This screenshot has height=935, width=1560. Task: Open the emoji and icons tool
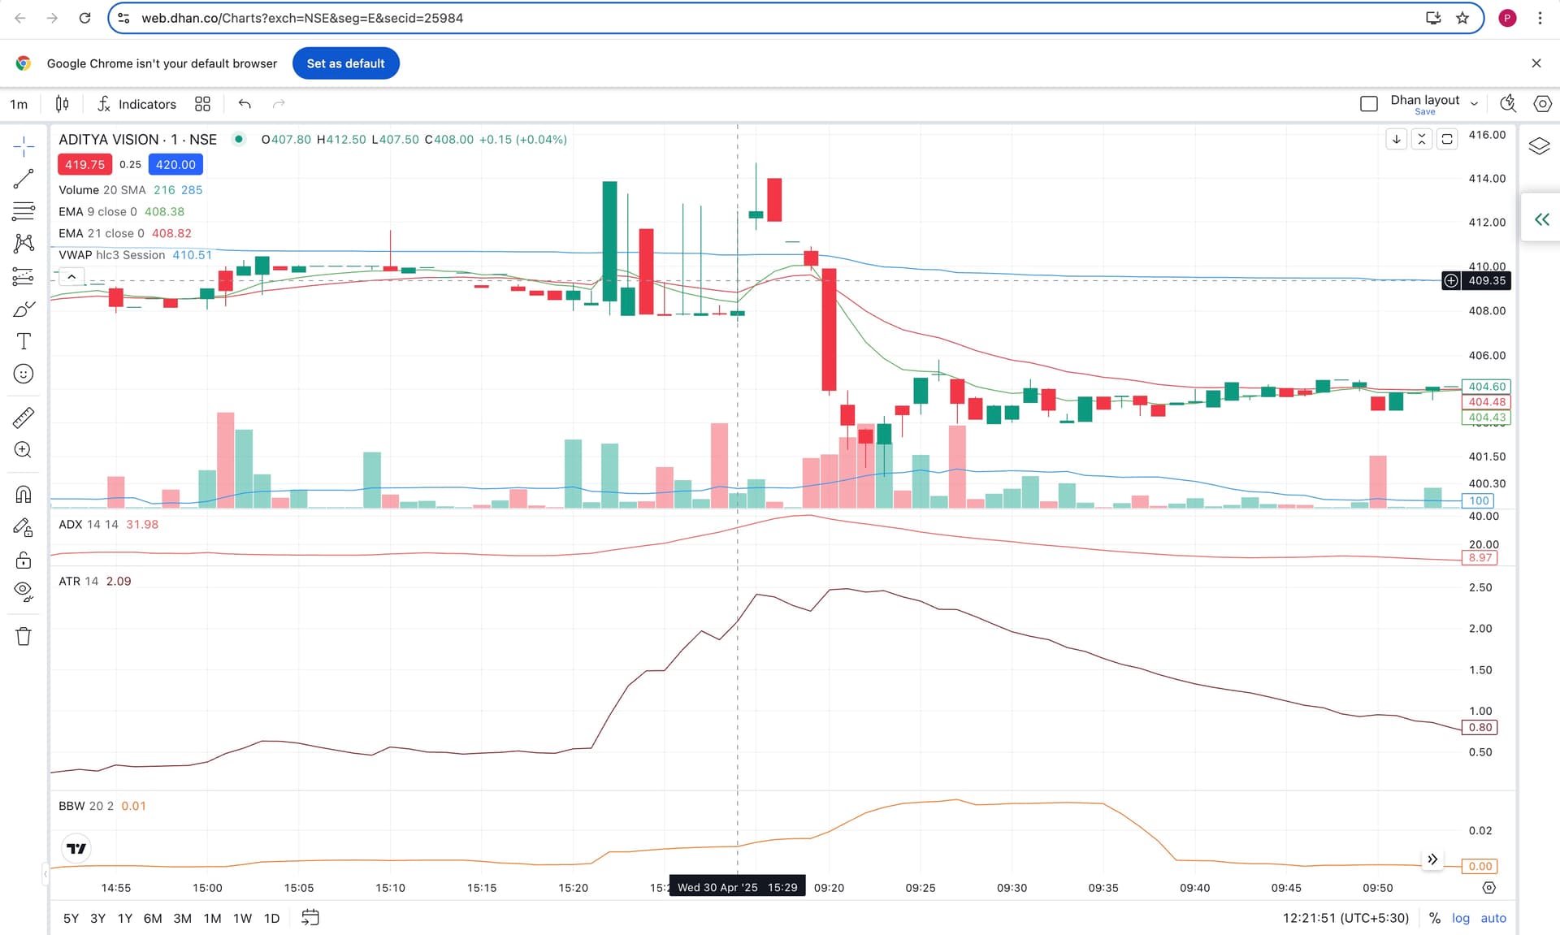click(x=24, y=374)
